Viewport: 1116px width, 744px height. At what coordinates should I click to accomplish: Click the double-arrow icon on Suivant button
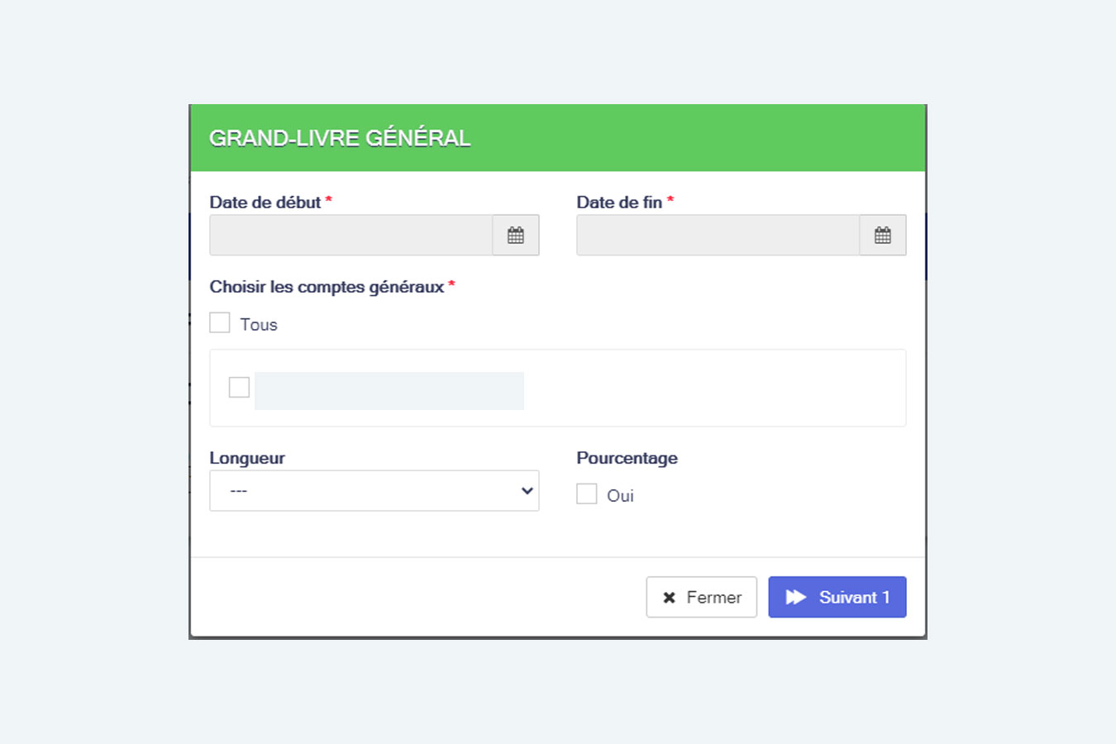pos(795,598)
